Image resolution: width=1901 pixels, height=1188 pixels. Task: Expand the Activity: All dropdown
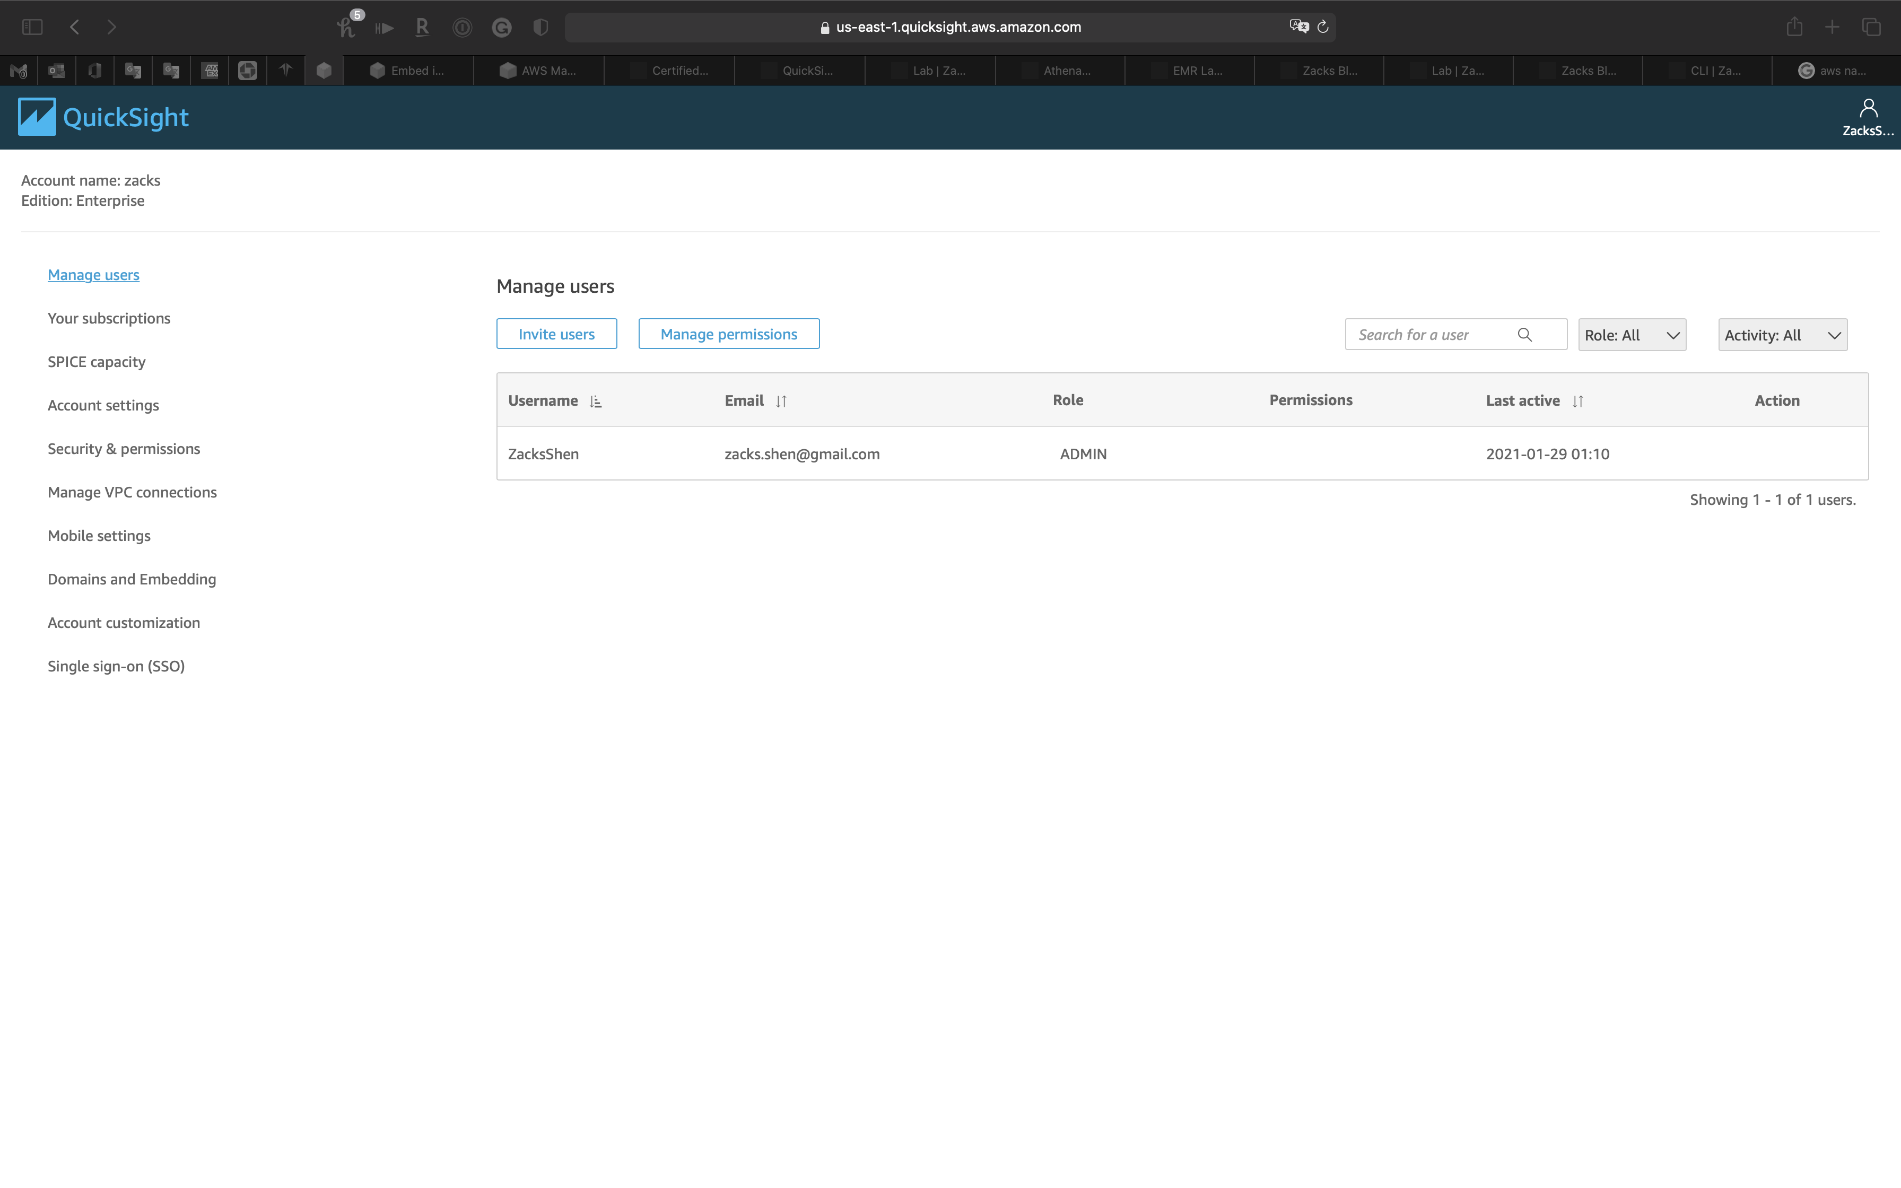pos(1782,336)
